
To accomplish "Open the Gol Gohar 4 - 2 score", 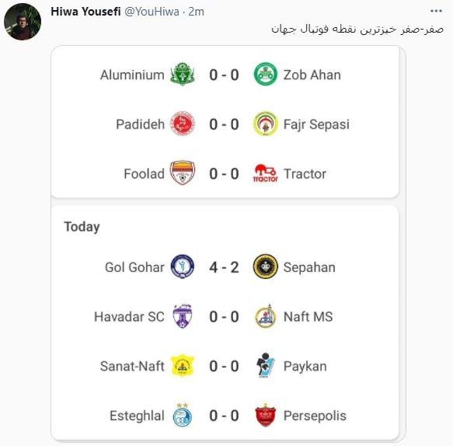I will point(225,267).
